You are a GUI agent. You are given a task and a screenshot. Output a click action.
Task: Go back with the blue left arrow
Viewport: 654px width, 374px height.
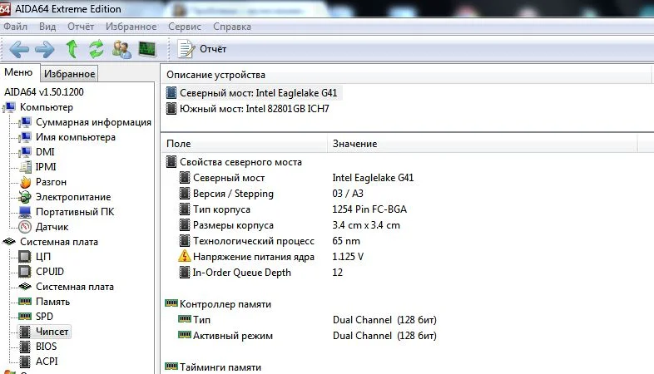click(x=19, y=49)
